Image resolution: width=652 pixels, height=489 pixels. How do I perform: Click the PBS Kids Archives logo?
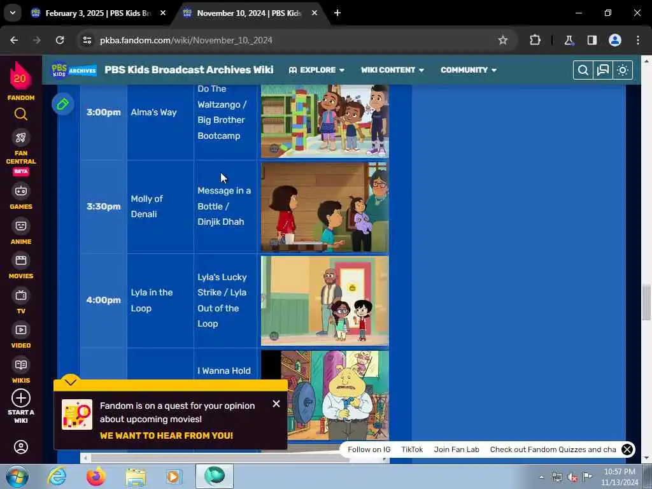pos(74,70)
